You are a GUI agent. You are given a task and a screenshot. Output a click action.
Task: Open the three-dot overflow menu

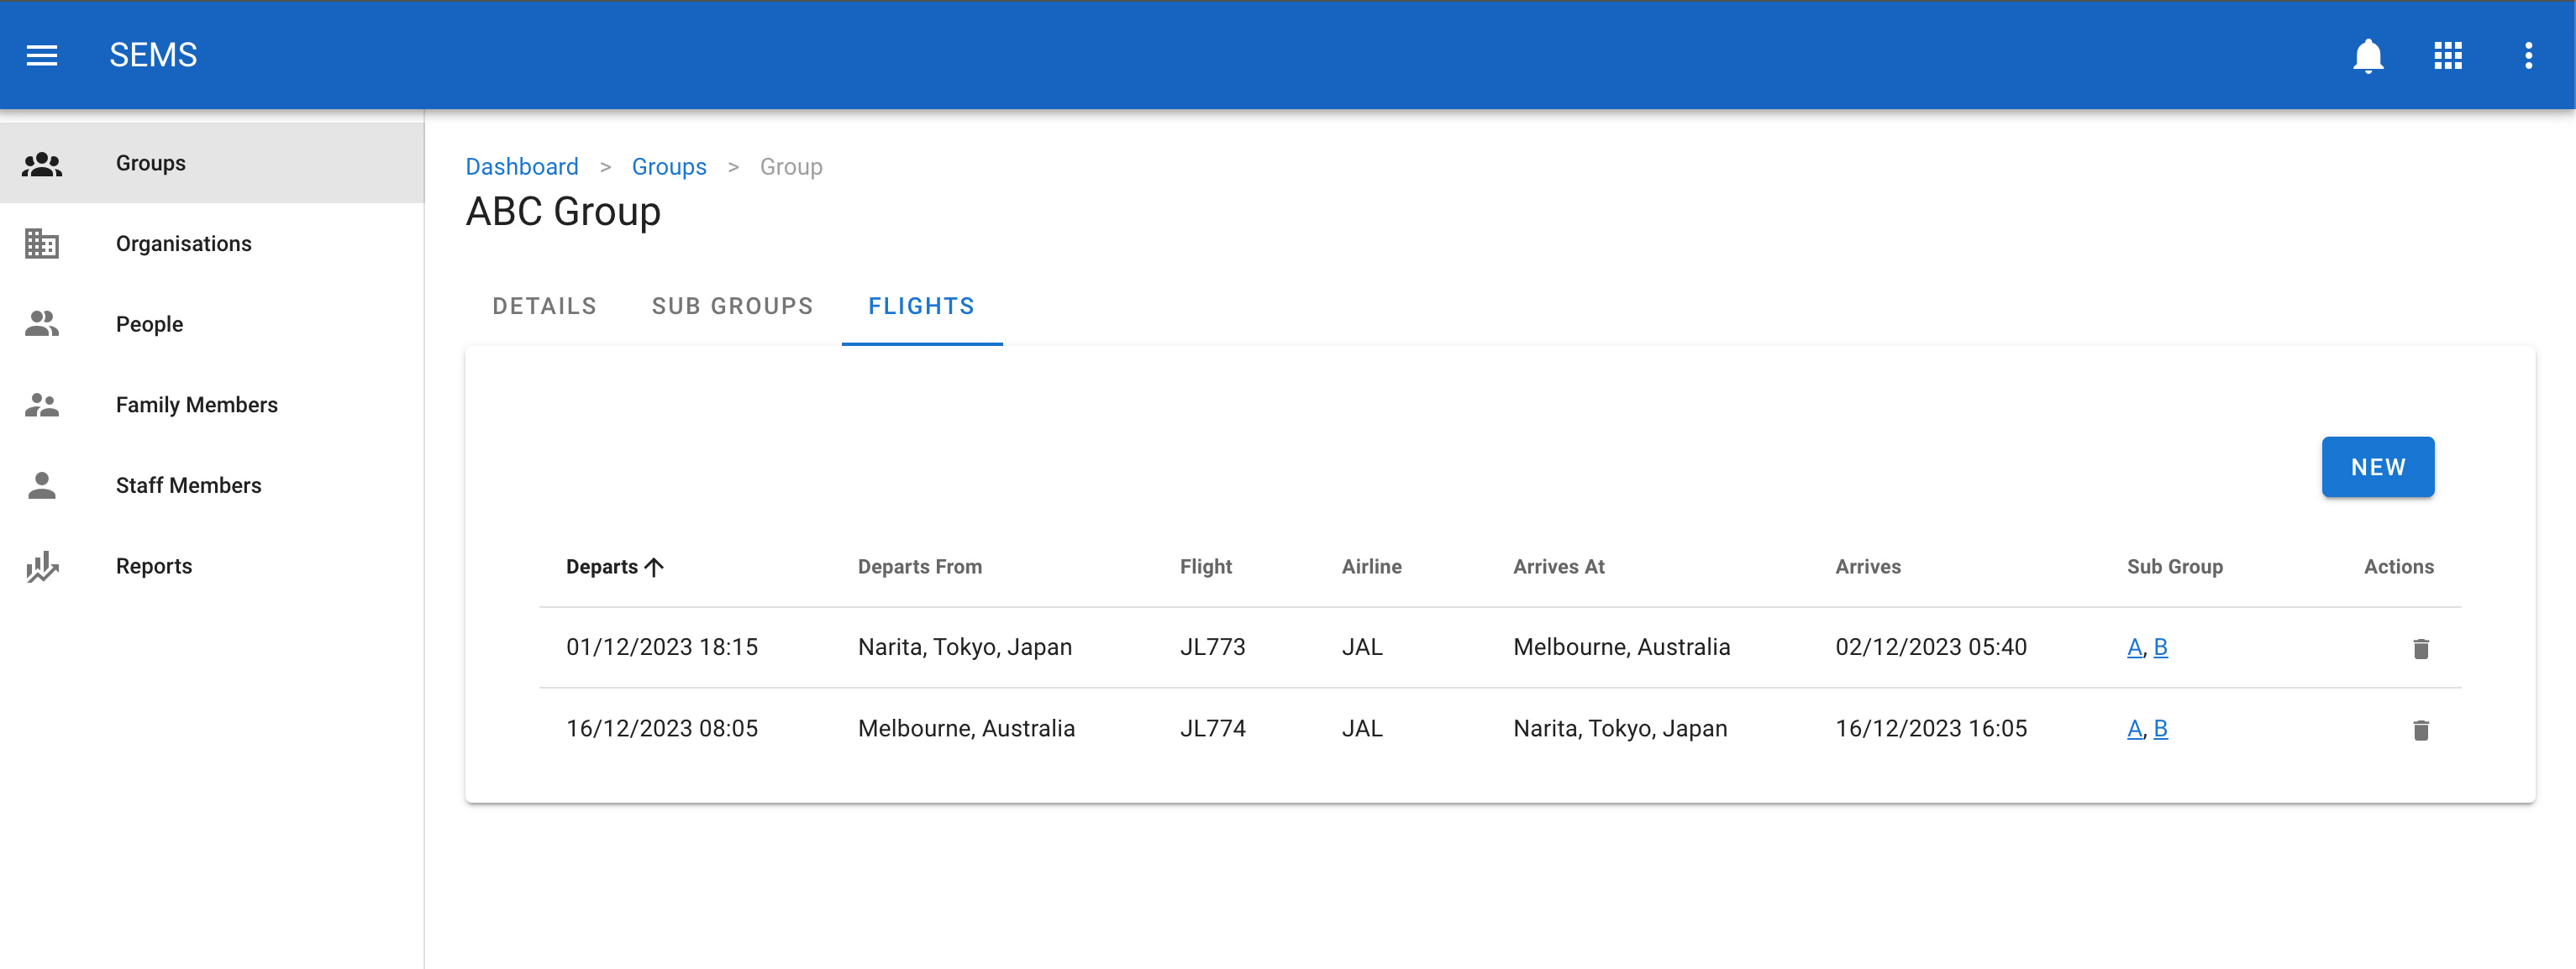[x=2528, y=55]
